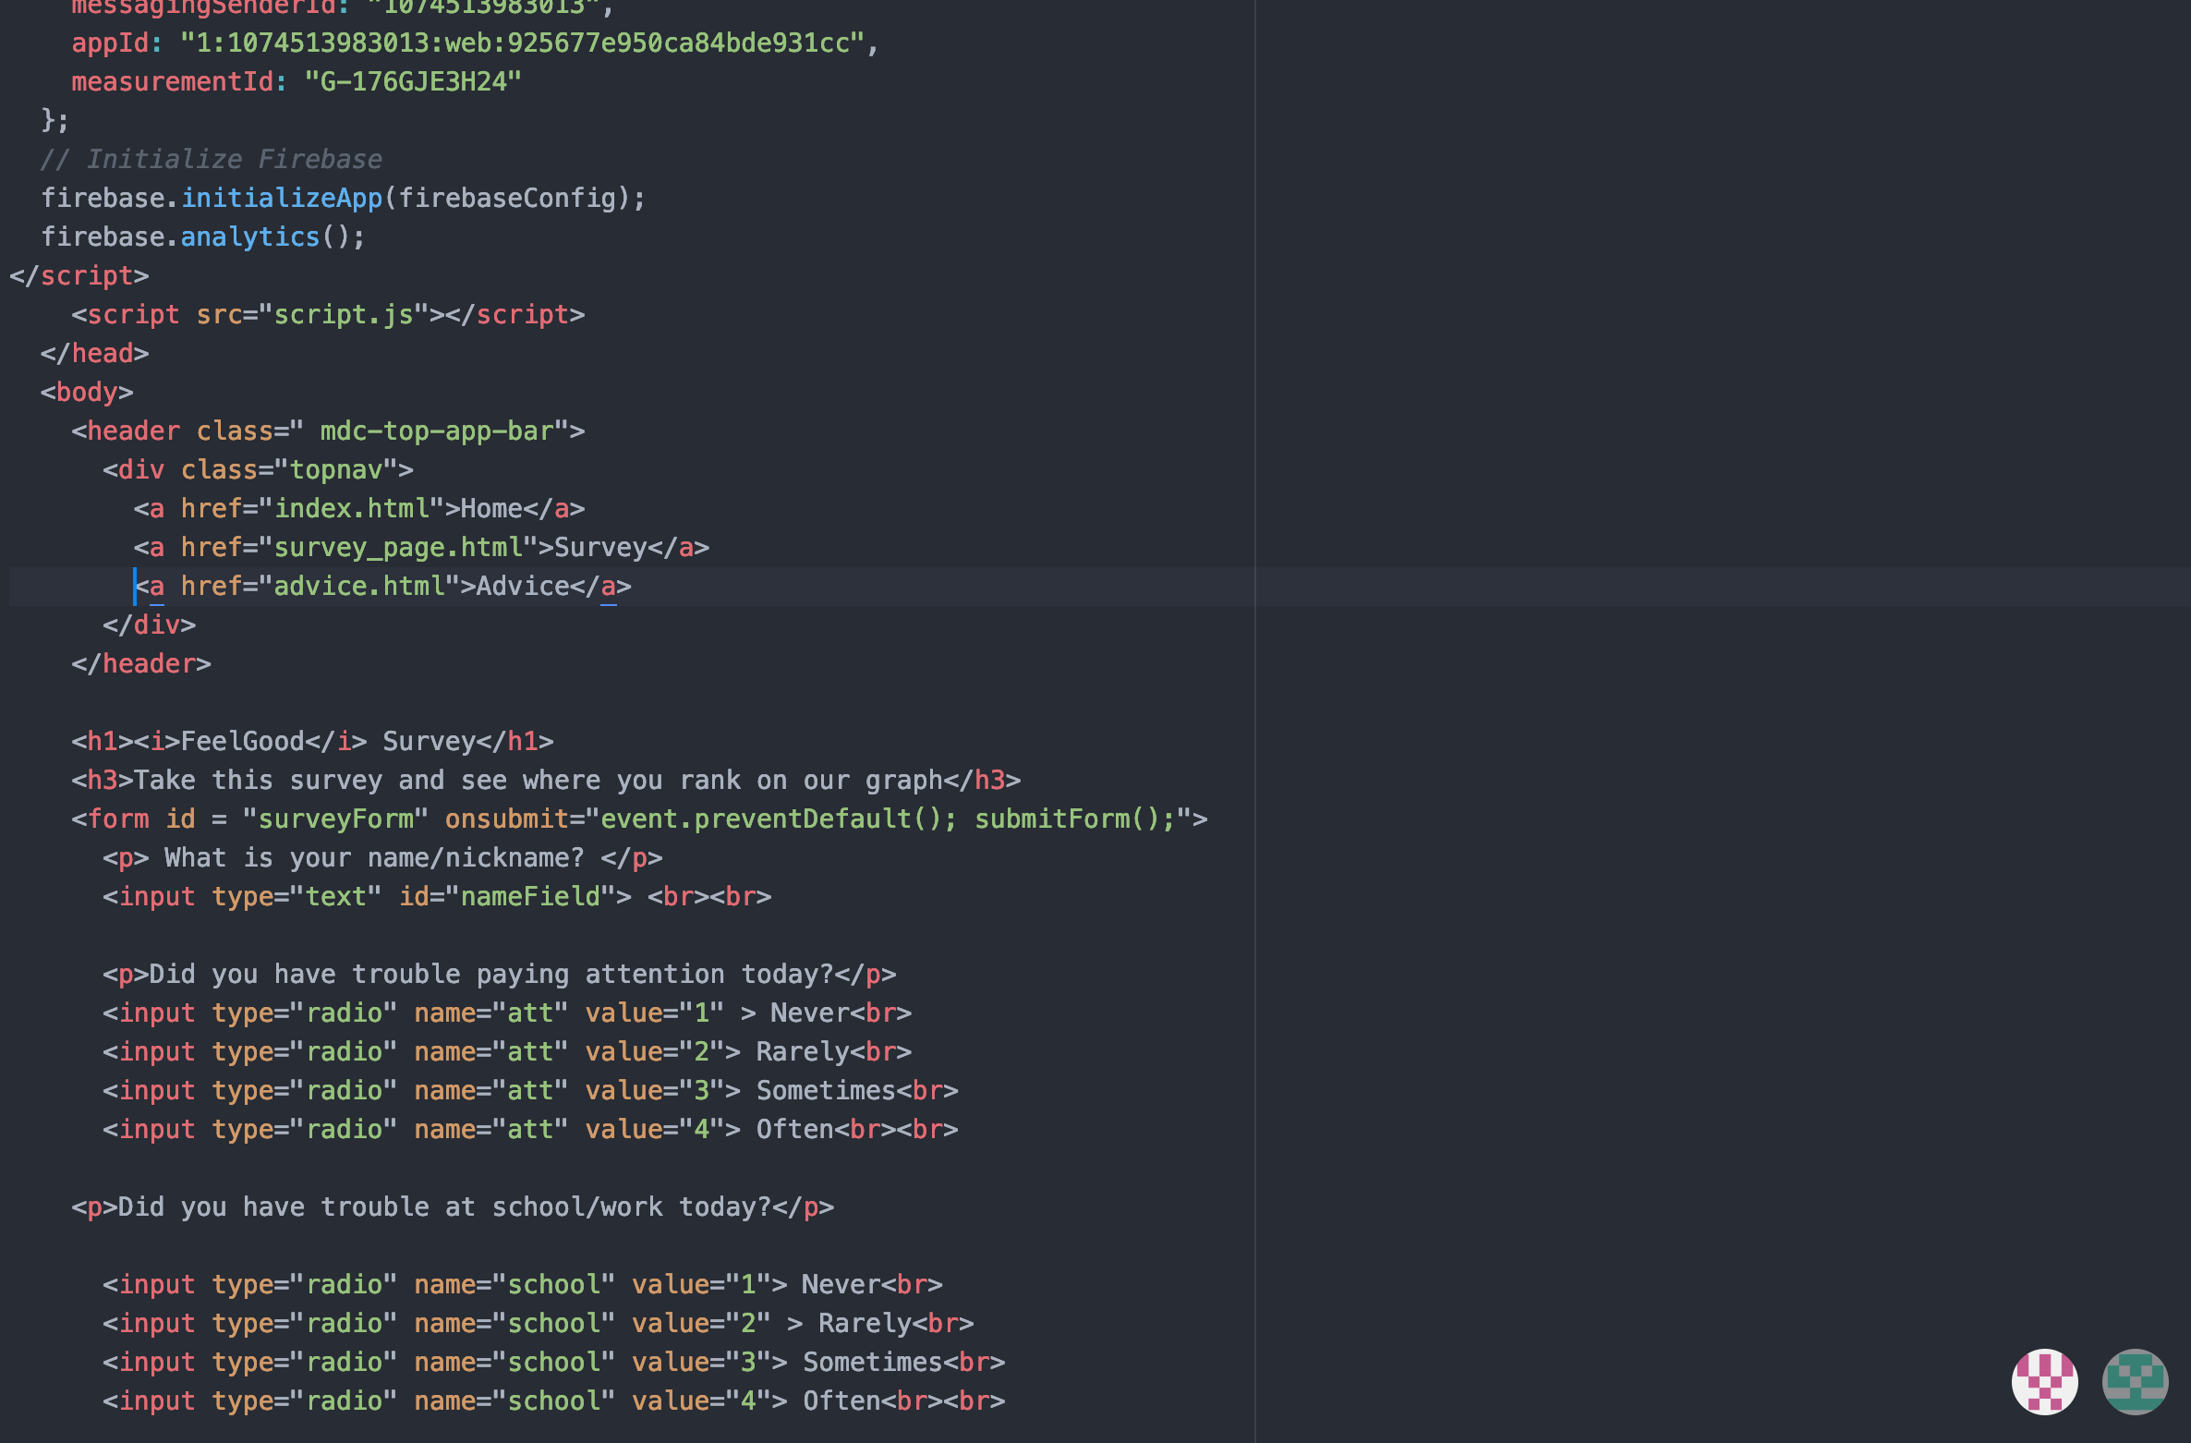Click the "topnav" class value
This screenshot has width=2191, height=1443.
[336, 469]
